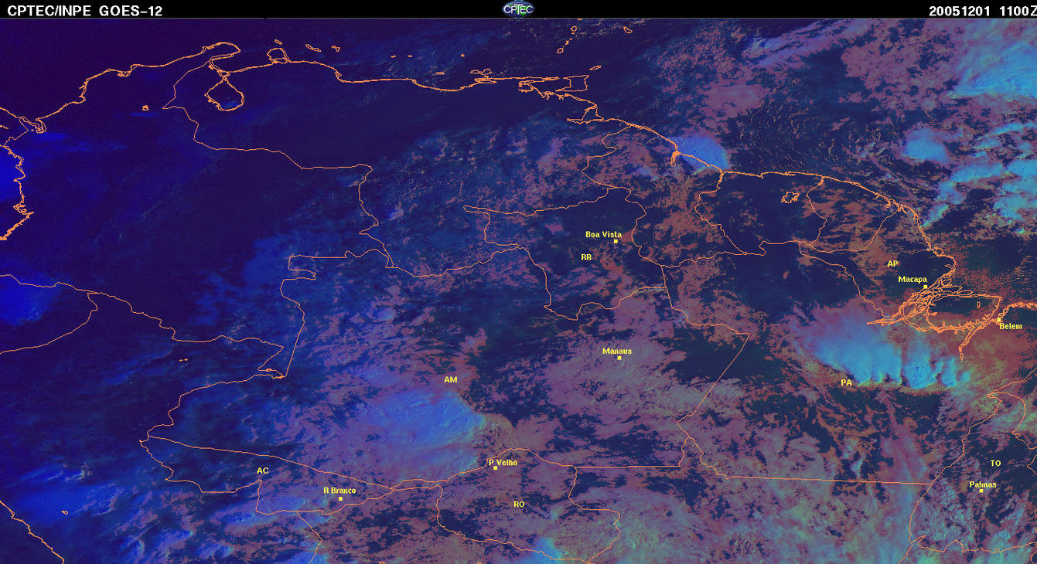Click the Belem city label
This screenshot has width=1037, height=564.
(x=1011, y=326)
